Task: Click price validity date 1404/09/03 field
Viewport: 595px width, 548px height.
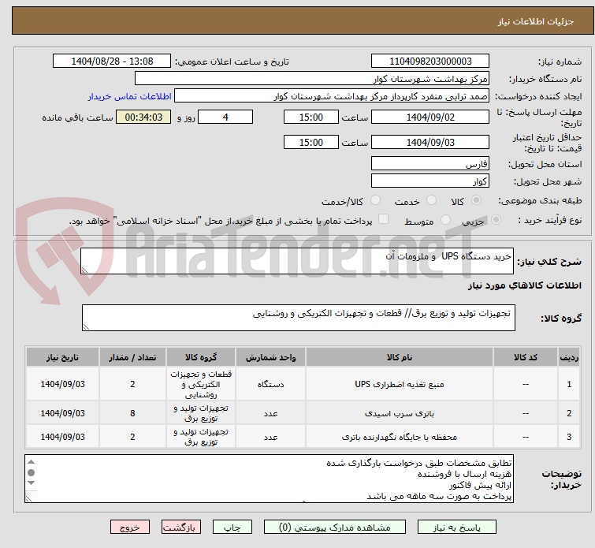Action: coord(430,143)
